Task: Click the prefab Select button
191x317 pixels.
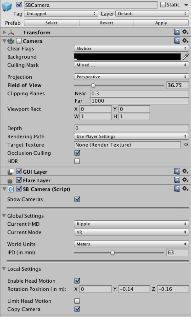Action: point(51,23)
